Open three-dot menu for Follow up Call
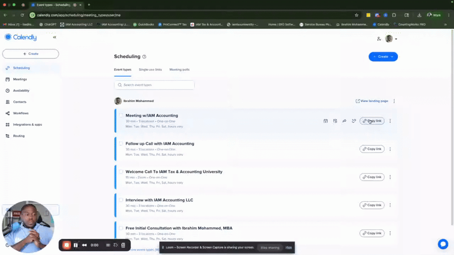 (390, 149)
